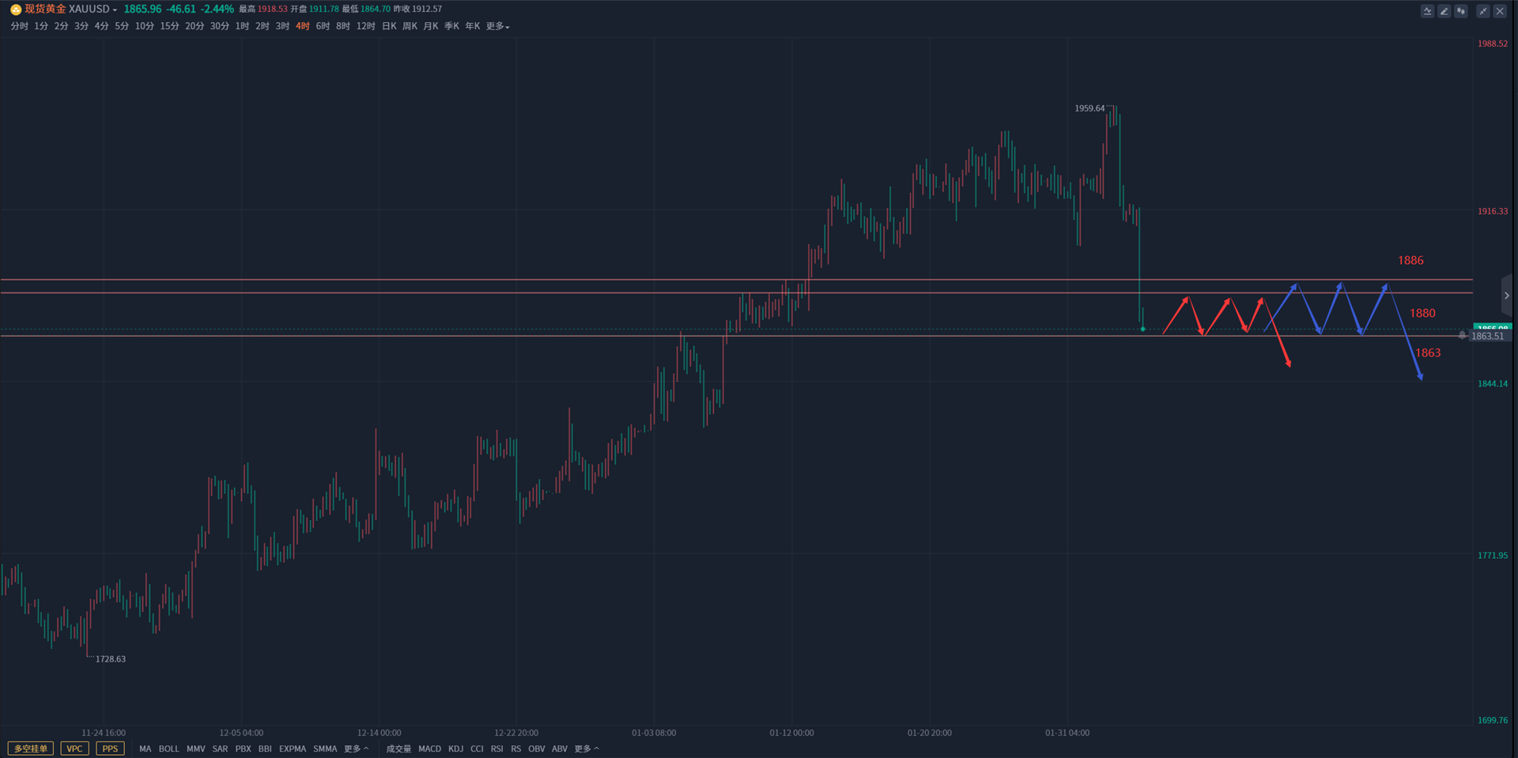Viewport: 1518px width, 758px height.
Task: Select the 3分 timeframe
Action: pyautogui.click(x=81, y=26)
